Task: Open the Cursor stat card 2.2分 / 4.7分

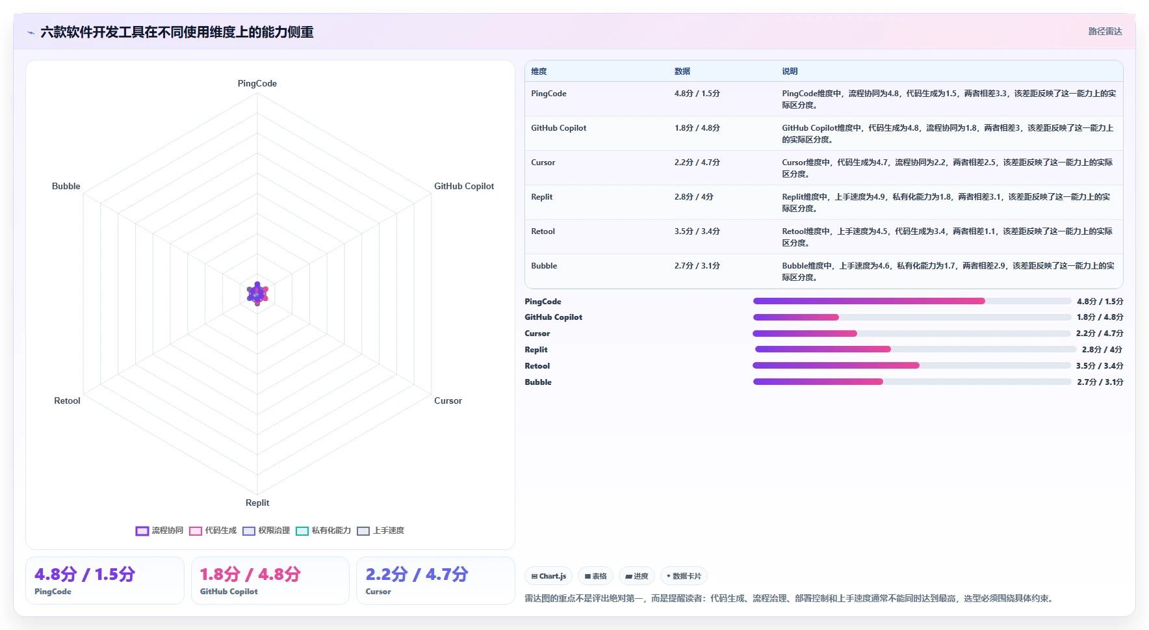Action: 435,581
